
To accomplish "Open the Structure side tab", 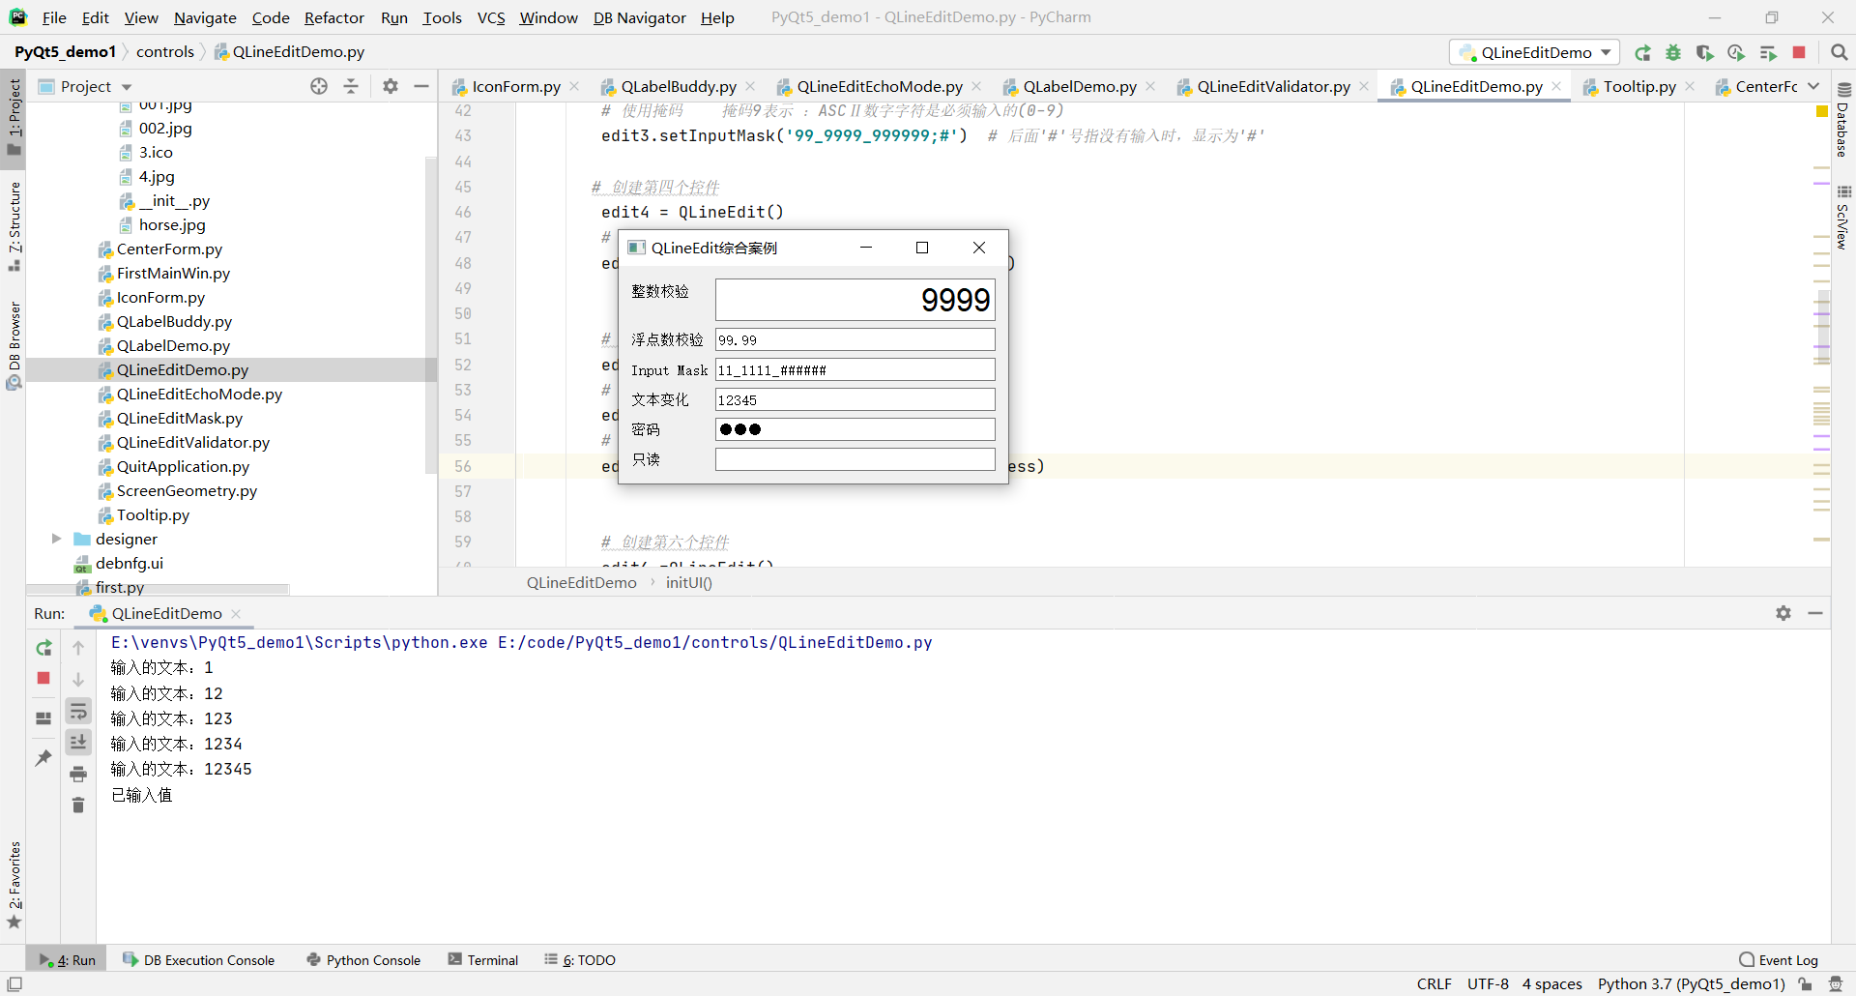I will (14, 225).
